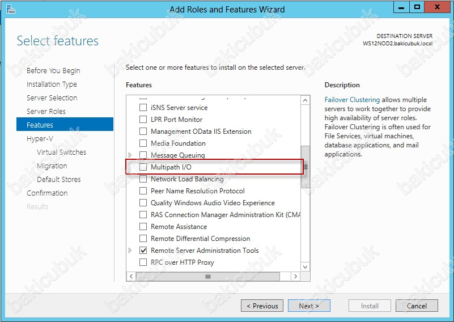The height and width of the screenshot is (322, 454).
Task: Maximize the wizard window
Action: pos(417,7)
